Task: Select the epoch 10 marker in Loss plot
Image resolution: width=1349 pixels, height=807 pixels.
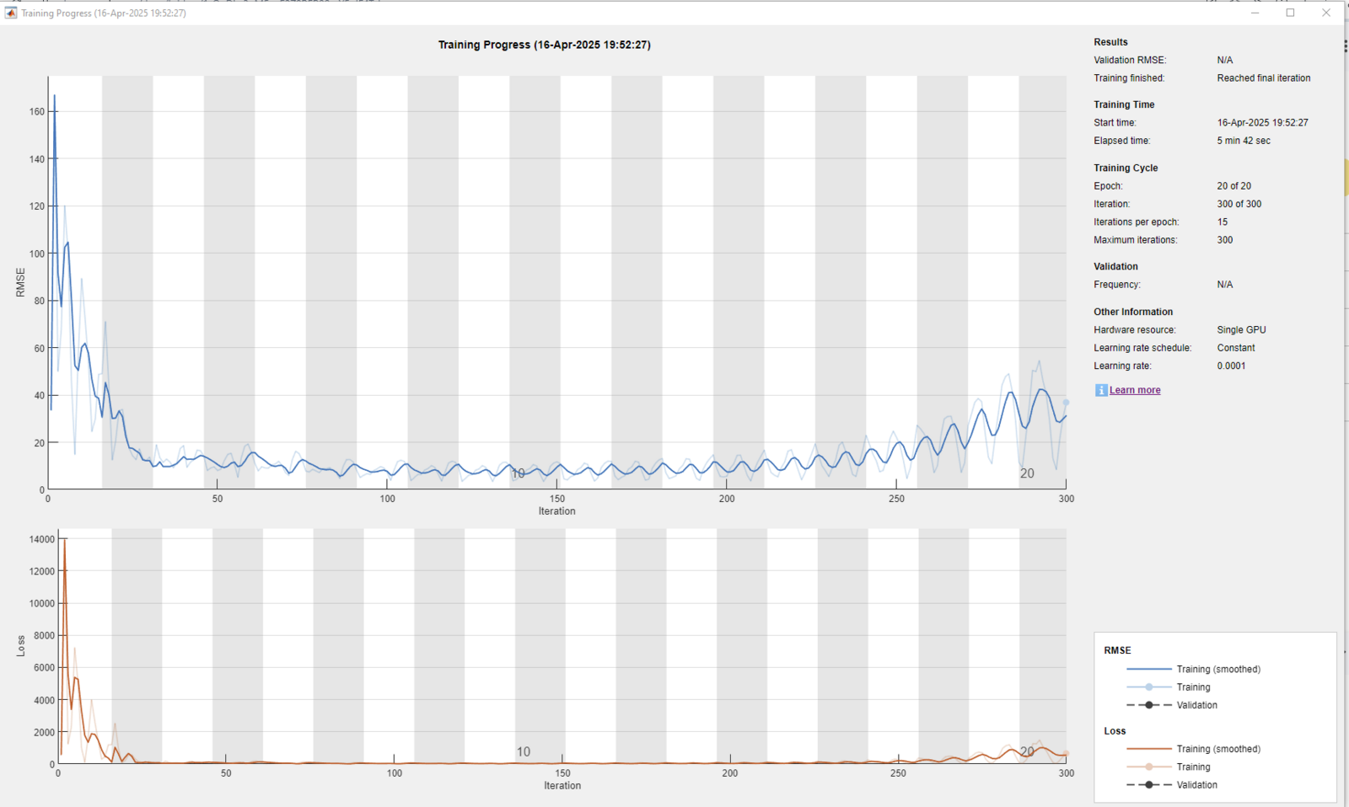Action: pyautogui.click(x=524, y=751)
